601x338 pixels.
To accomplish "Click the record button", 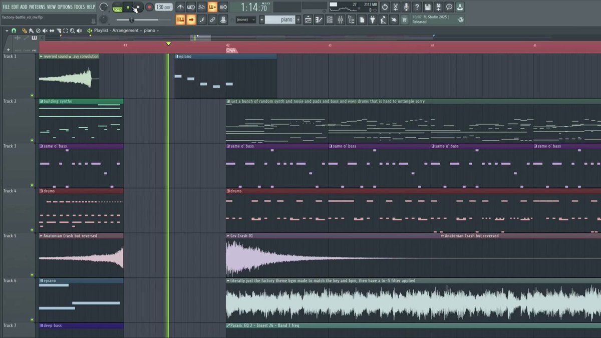I will [x=149, y=7].
